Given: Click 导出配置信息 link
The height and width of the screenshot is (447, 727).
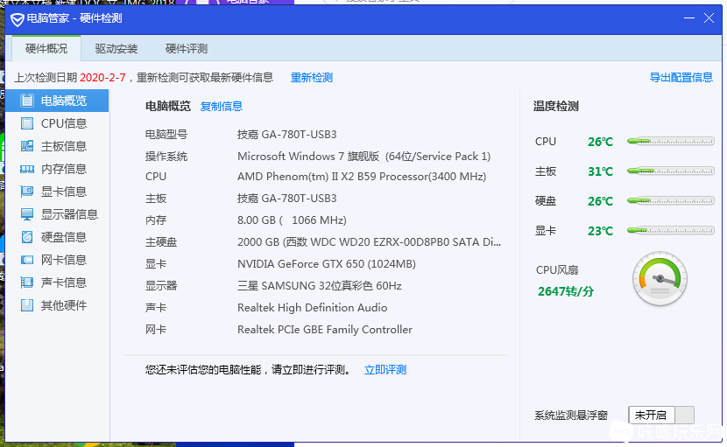Looking at the screenshot, I should coord(681,77).
